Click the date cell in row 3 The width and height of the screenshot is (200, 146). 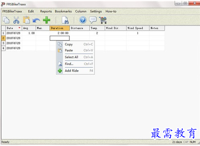14,43
